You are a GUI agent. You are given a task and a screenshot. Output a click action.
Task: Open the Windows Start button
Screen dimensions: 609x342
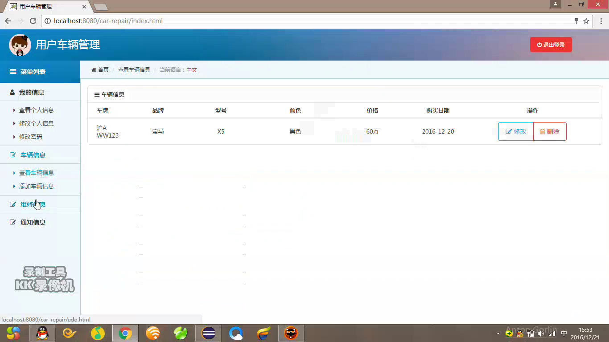[x=13, y=333]
